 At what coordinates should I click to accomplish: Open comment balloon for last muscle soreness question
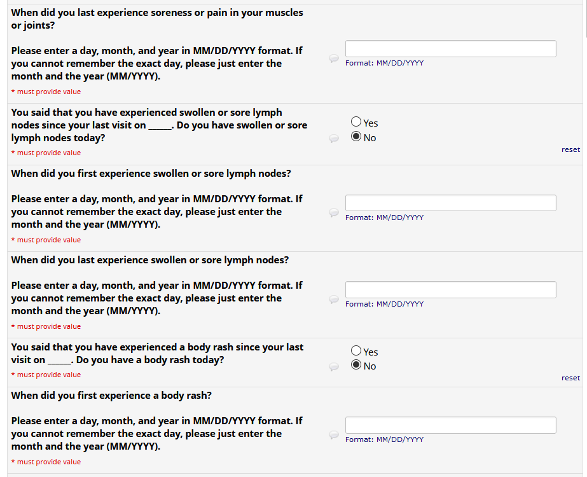pyautogui.click(x=334, y=59)
